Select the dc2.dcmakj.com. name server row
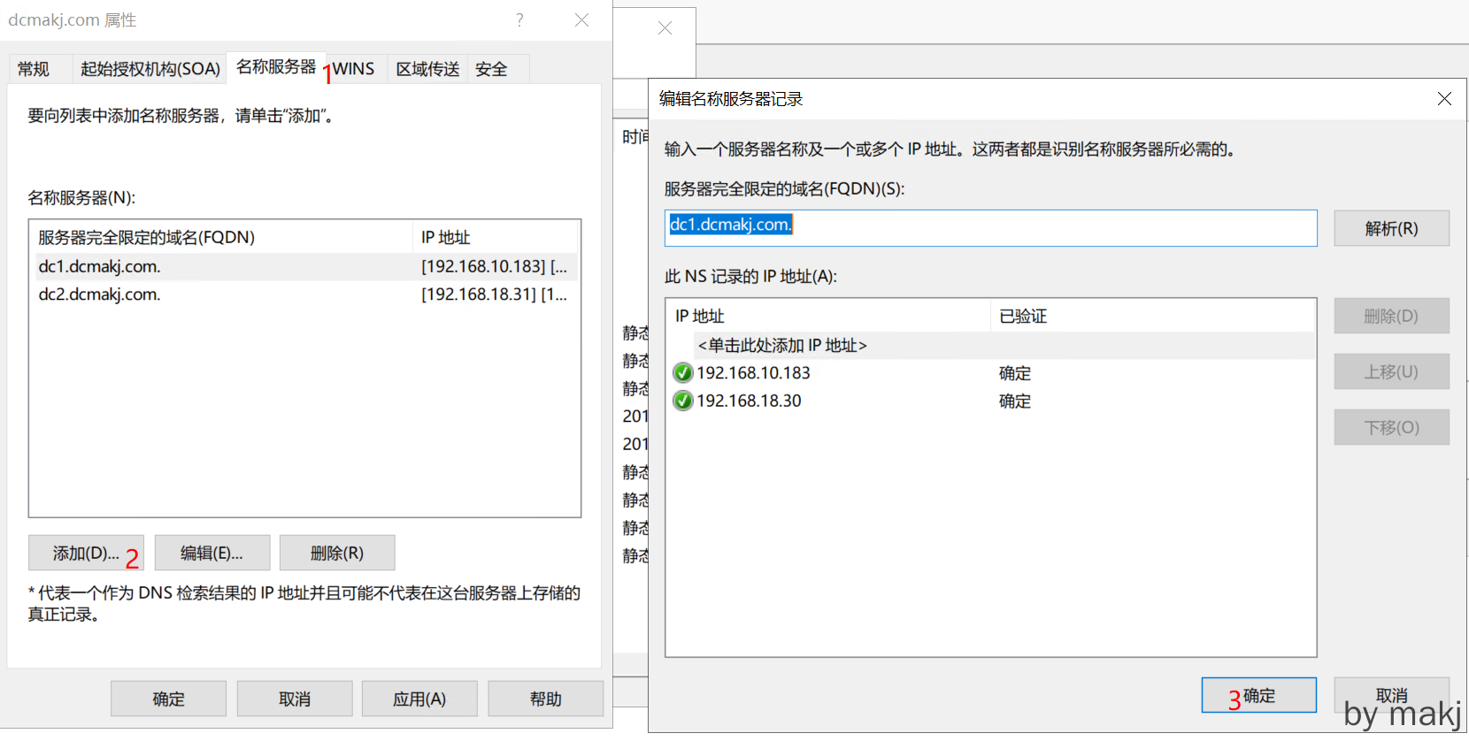The width and height of the screenshot is (1469, 741). (x=100, y=294)
